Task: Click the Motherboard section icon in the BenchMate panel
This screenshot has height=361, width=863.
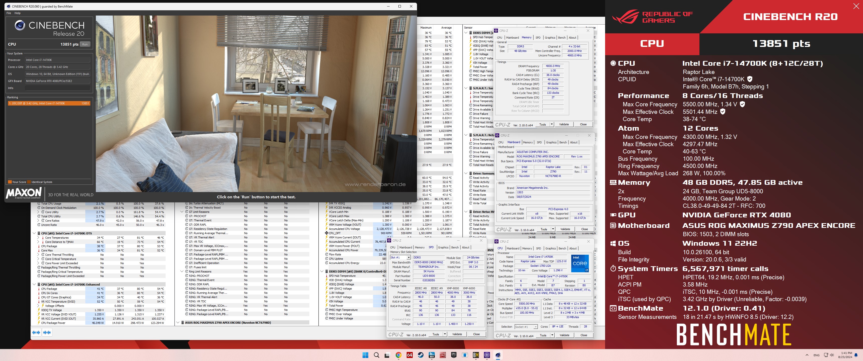Action: (x=613, y=226)
